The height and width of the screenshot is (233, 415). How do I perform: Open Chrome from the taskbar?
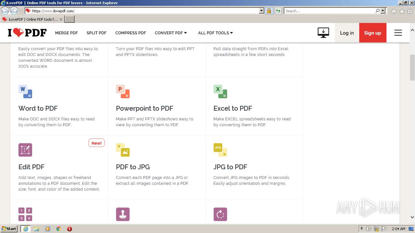click(x=59, y=229)
